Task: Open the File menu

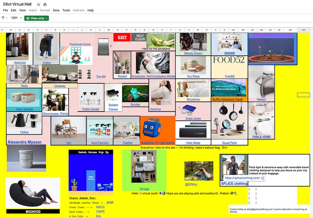Action: point(5,10)
